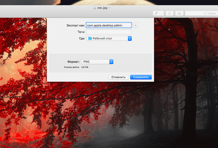Click the blue arrows of Где selector
Screen dimensions: 218x148
point(130,38)
